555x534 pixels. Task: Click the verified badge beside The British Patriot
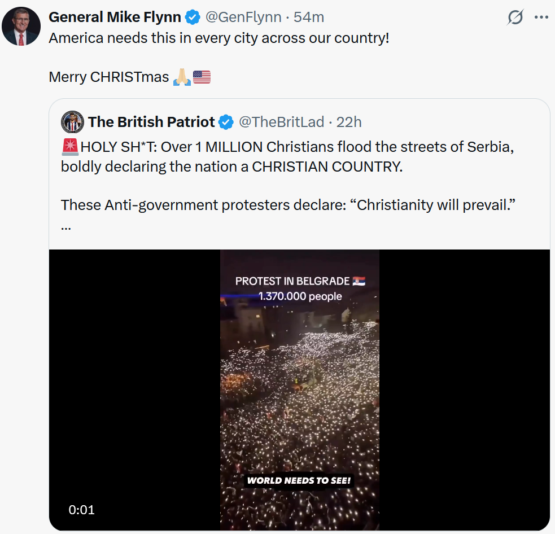point(226,122)
